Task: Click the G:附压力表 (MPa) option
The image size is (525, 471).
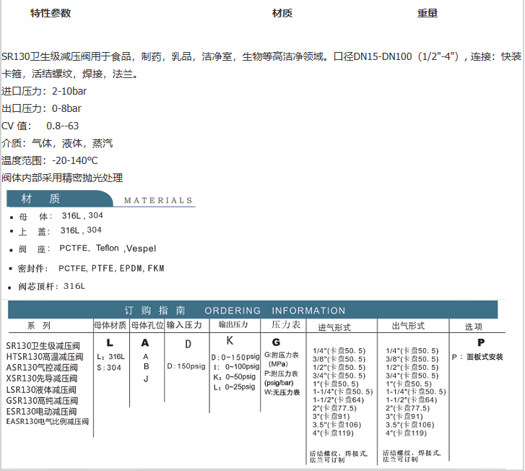Action: click(282, 359)
